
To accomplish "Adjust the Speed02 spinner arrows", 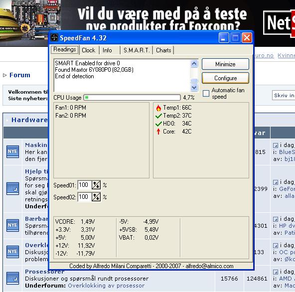I will (96, 197).
